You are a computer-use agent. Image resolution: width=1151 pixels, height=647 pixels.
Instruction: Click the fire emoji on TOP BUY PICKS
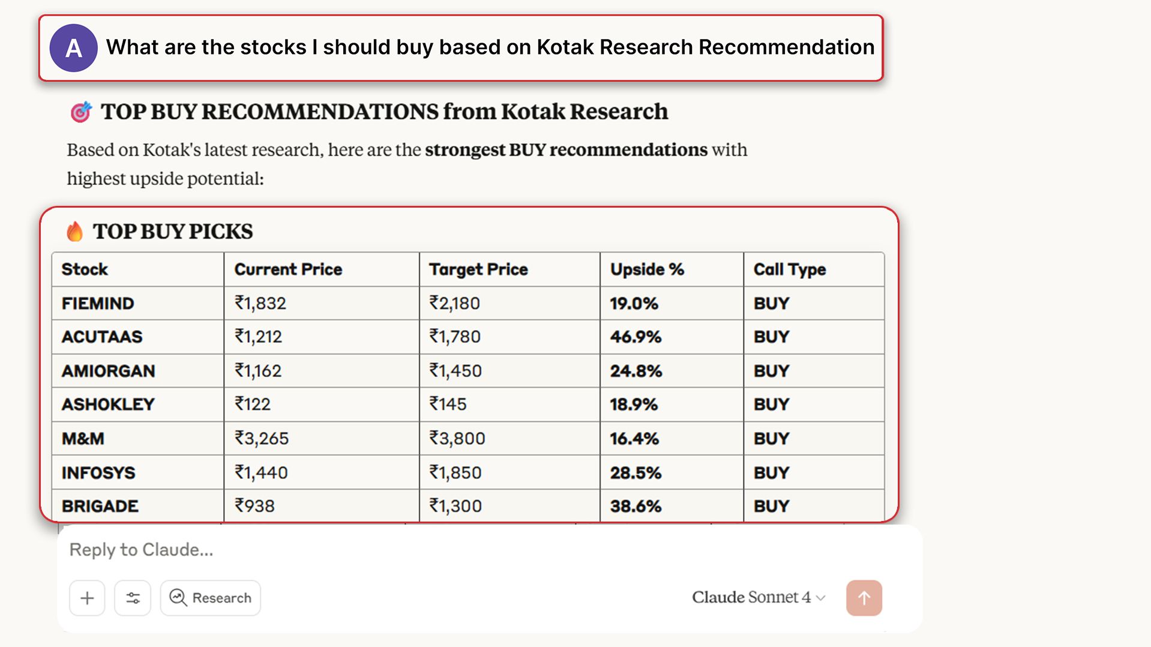75,230
